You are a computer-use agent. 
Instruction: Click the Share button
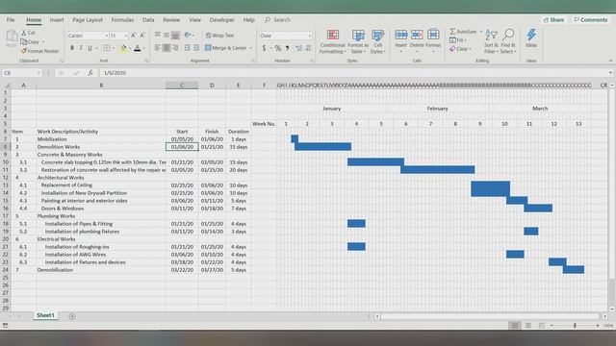click(x=553, y=19)
